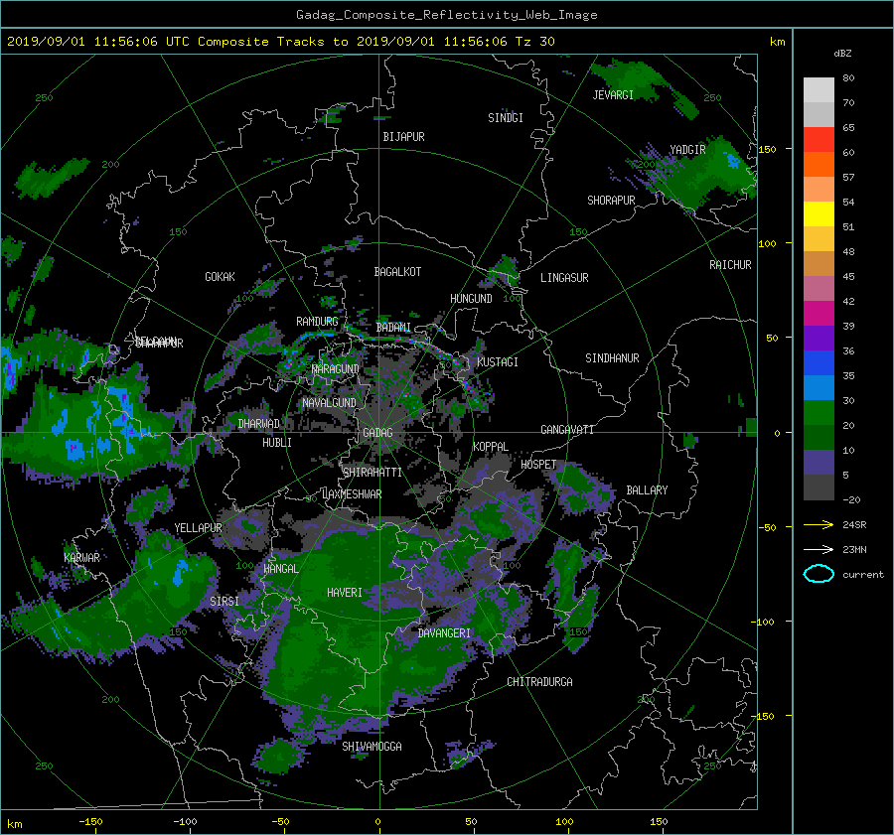Click the RAMDURG city label
Screen dimensions: 894x835
point(317,322)
